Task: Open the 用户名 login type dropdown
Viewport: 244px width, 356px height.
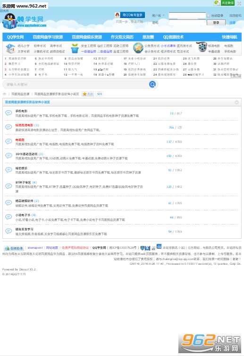Action: (x=158, y=16)
